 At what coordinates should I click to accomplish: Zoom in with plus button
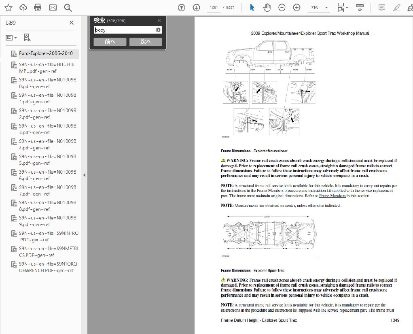(x=297, y=8)
